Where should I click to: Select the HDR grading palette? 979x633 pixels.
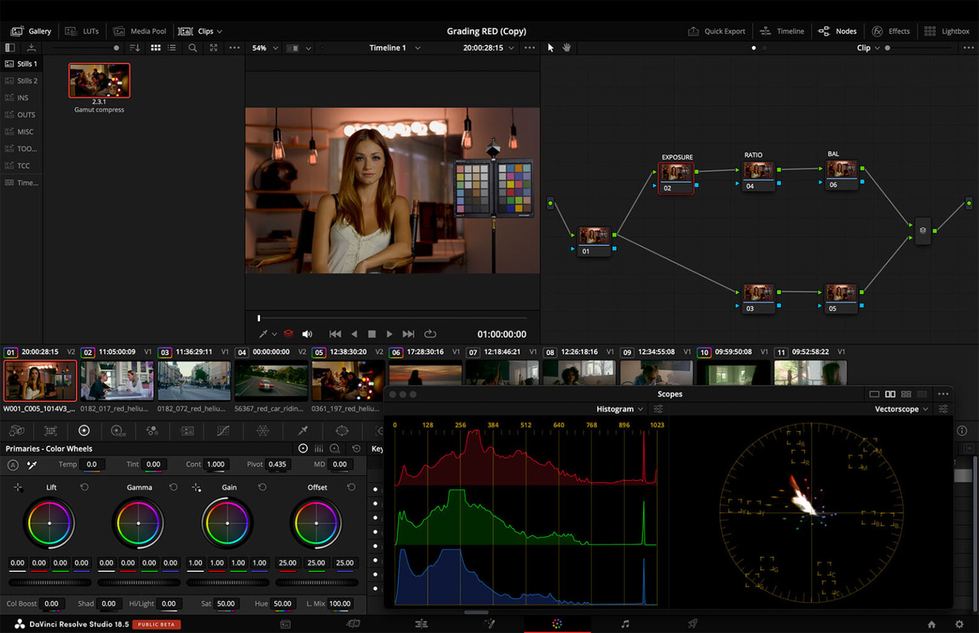119,430
